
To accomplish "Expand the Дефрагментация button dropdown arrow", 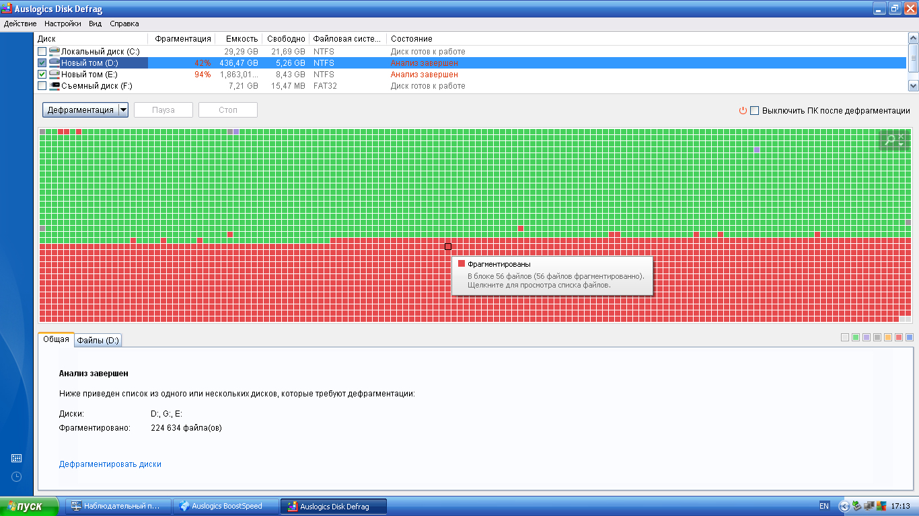I will click(123, 110).
